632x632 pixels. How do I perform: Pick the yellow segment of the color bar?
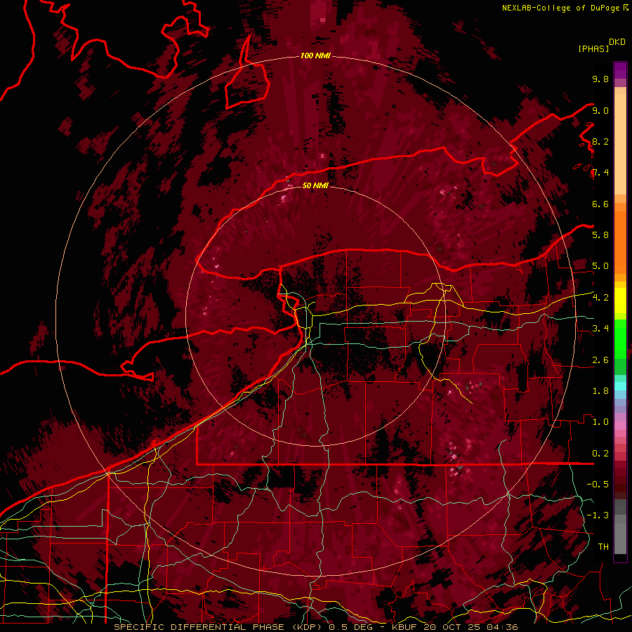coord(620,301)
